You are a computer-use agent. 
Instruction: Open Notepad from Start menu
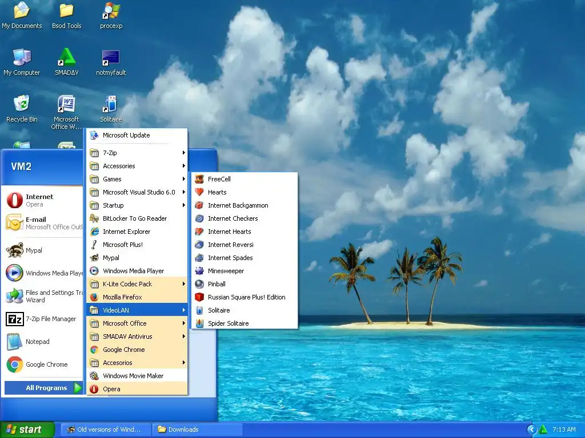point(43,342)
